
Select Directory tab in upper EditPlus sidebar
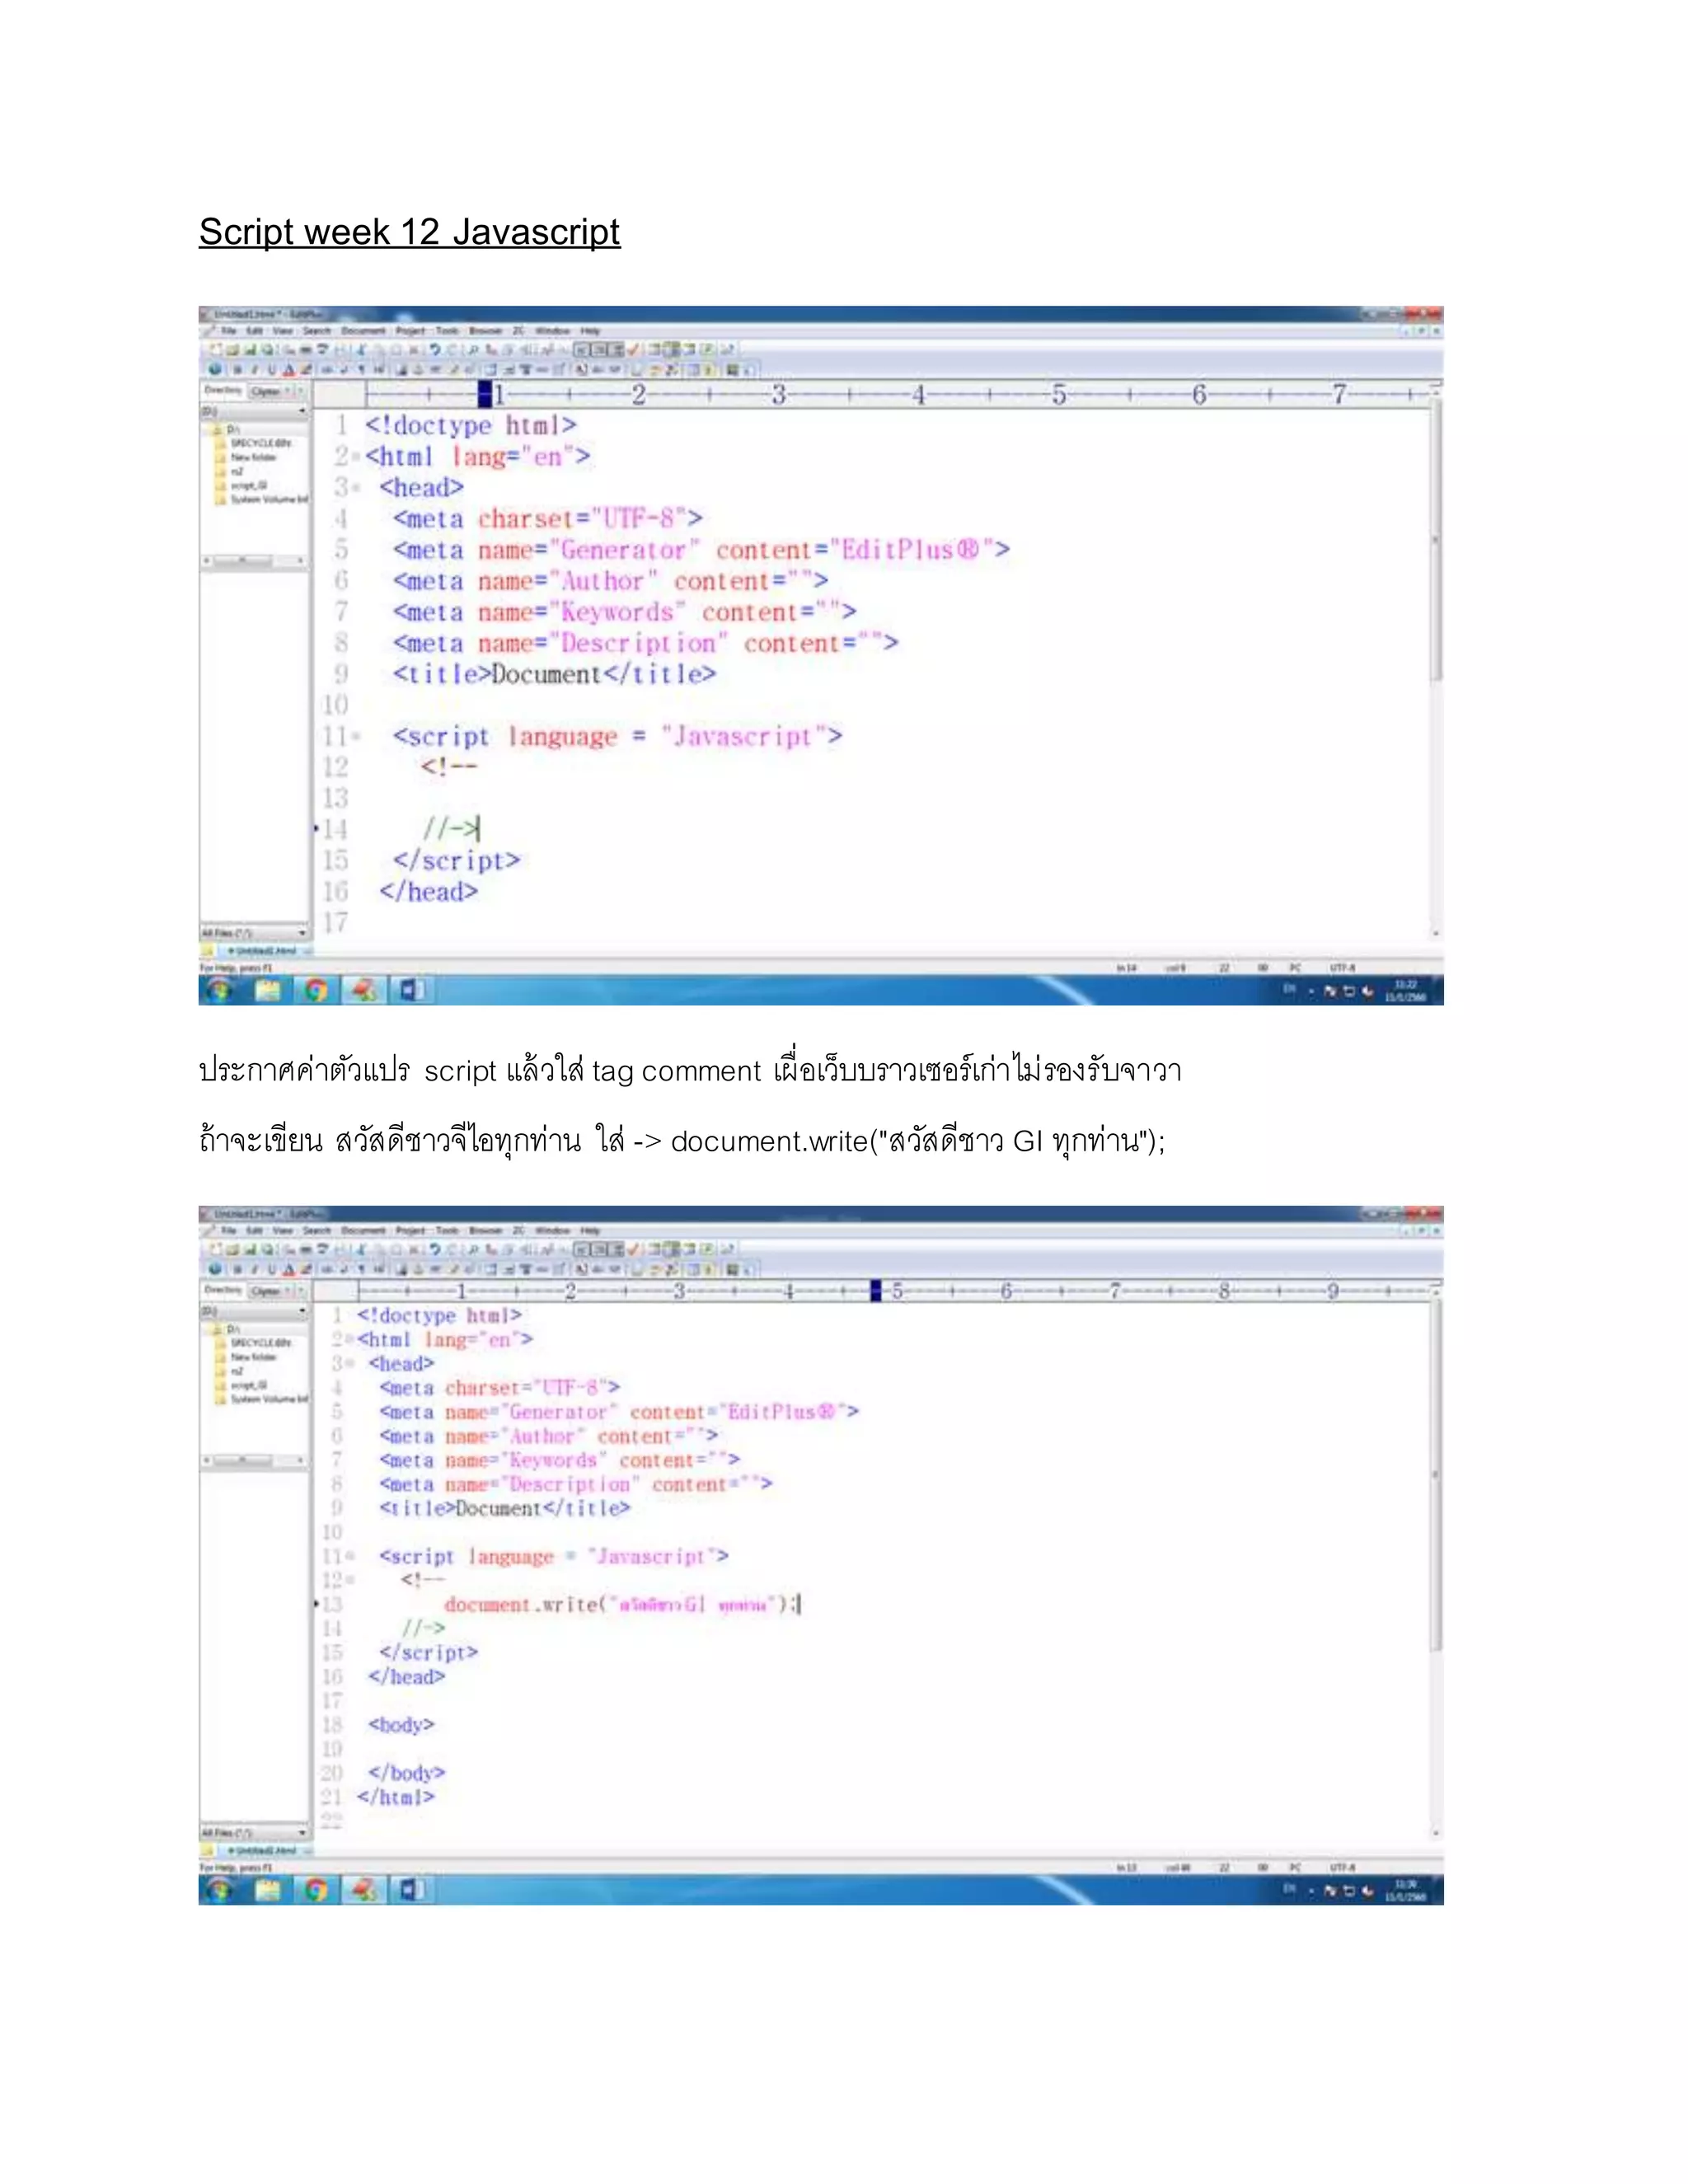pyautogui.click(x=223, y=390)
